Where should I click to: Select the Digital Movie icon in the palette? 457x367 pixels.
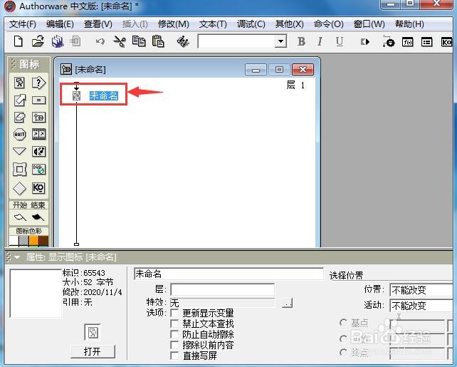38,135
